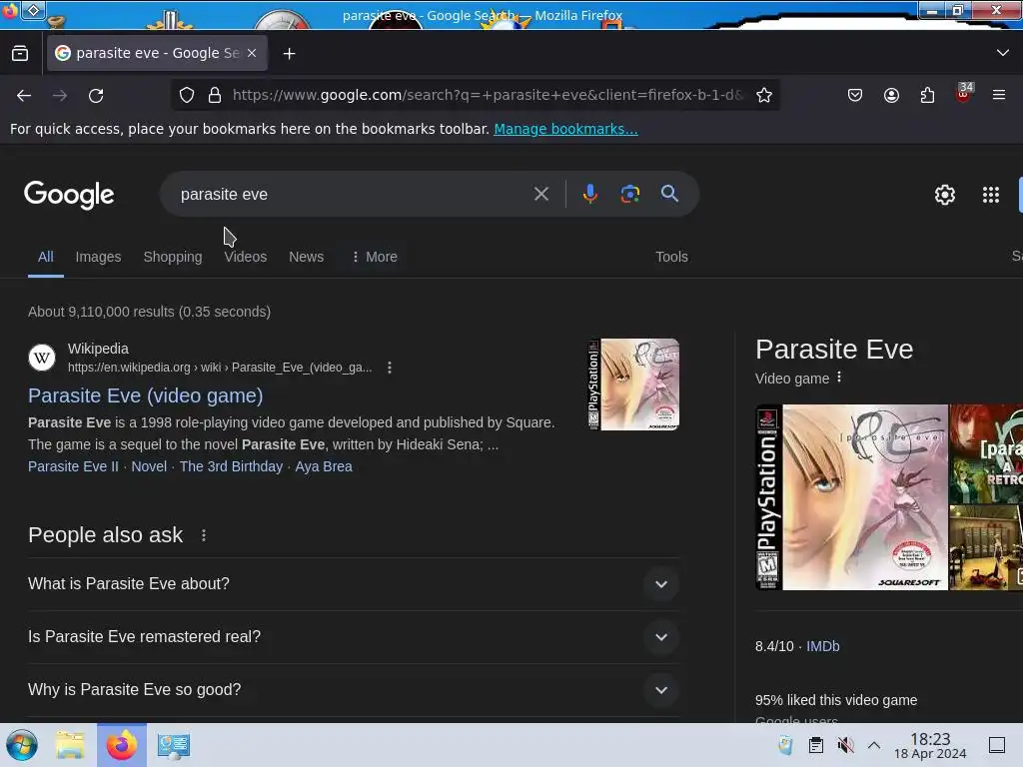Click the site security padlock icon
This screenshot has height=767, width=1023.
[x=215, y=95]
